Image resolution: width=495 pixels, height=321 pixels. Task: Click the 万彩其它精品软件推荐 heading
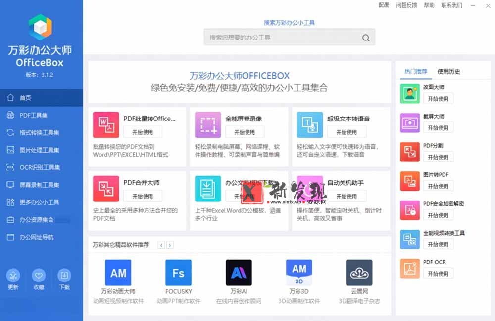coord(121,245)
